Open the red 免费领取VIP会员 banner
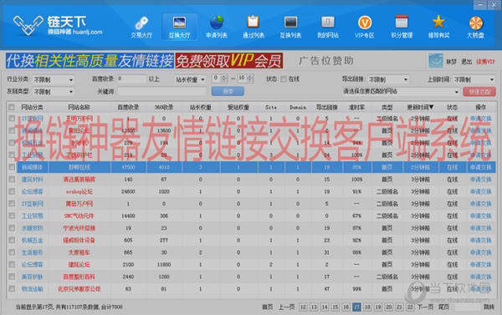Screen dimensions: 502x315 tap(229, 61)
